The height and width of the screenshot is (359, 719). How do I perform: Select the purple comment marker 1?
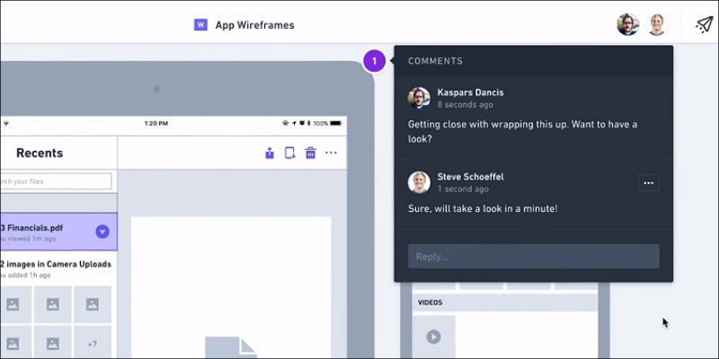(x=374, y=61)
